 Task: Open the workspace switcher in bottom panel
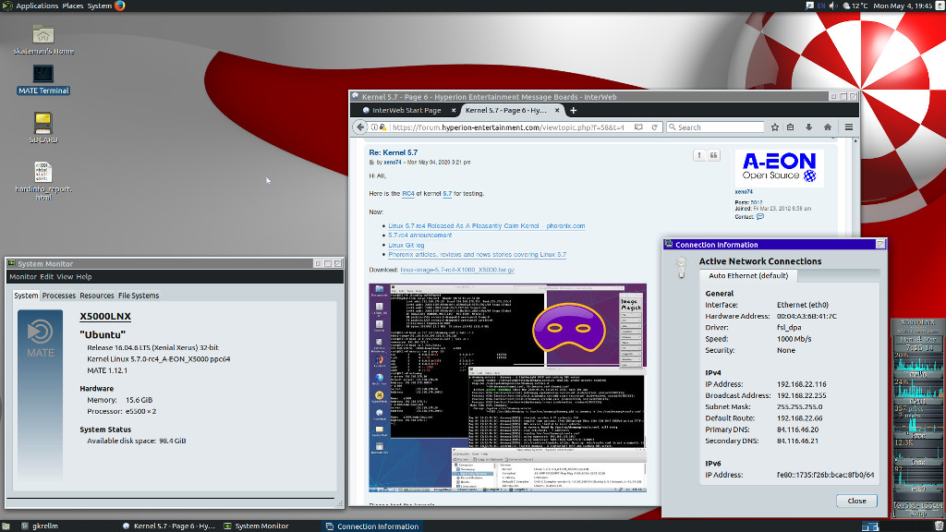point(870,526)
